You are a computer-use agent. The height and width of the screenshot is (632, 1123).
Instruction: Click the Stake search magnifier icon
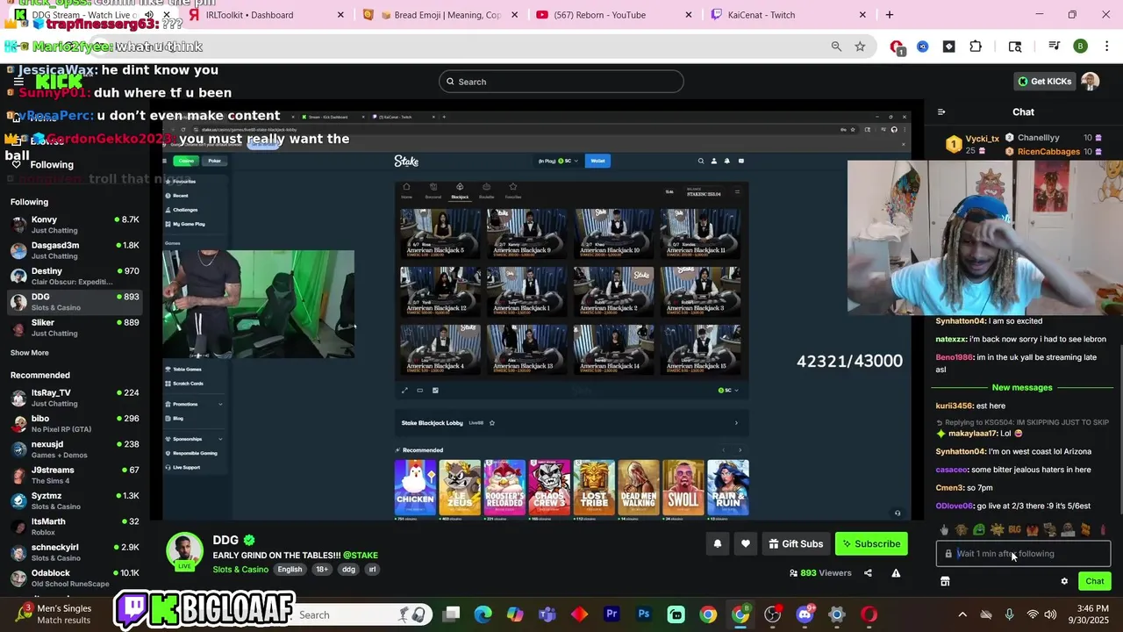(x=700, y=161)
